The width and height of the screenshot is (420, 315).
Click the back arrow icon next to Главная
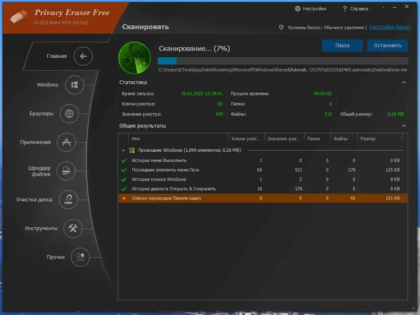coord(83,56)
